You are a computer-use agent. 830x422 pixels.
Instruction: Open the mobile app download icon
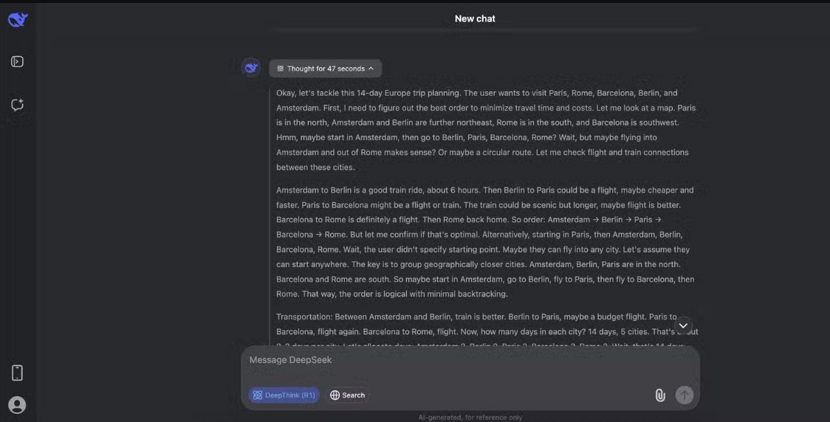click(x=18, y=373)
